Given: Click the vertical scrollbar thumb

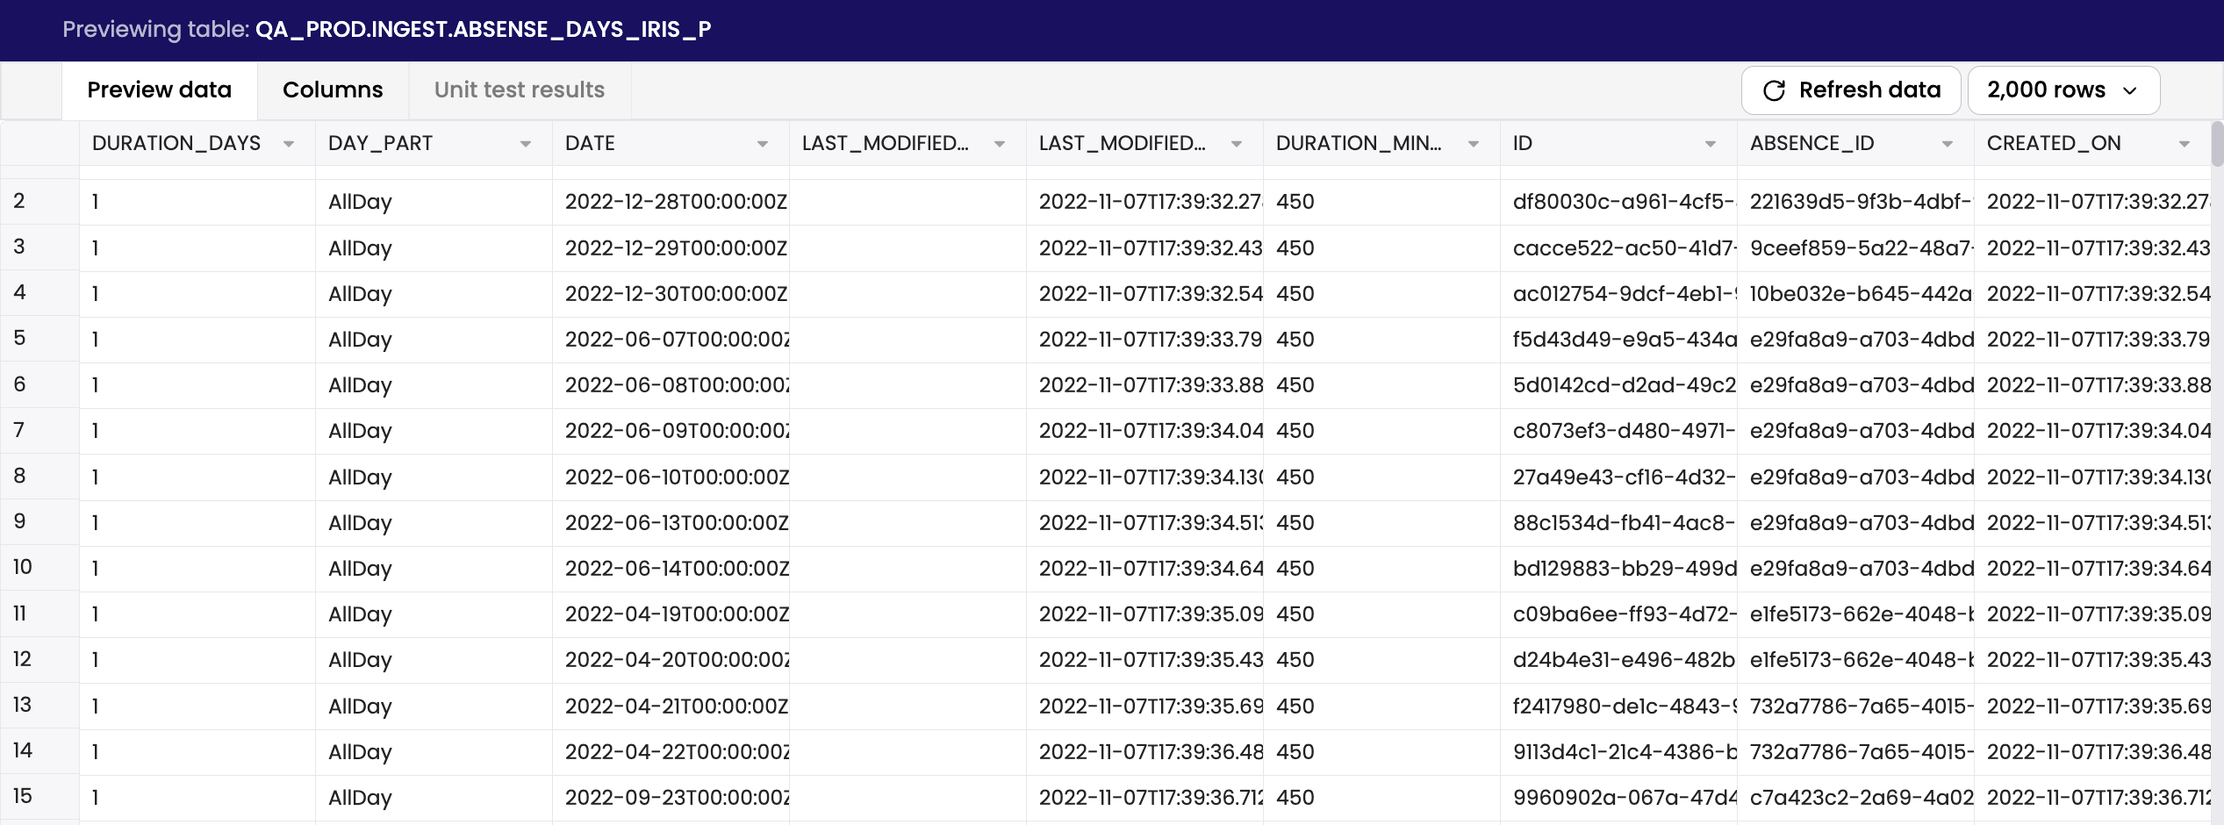Looking at the screenshot, I should tap(2217, 144).
